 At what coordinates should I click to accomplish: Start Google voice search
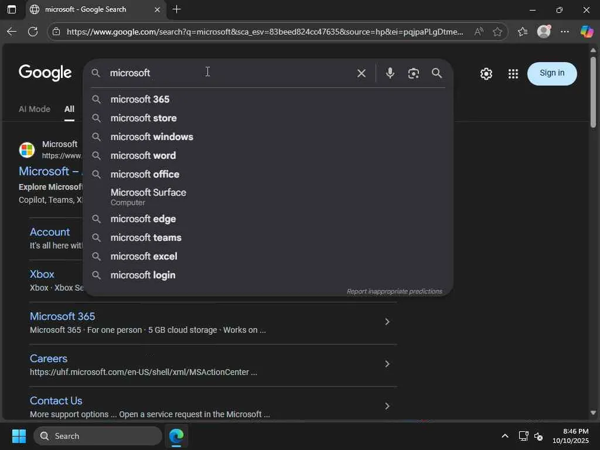390,73
